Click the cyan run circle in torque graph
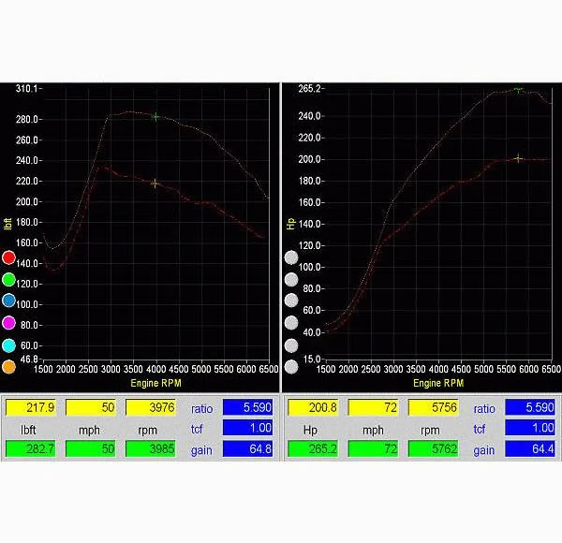 click(8, 345)
